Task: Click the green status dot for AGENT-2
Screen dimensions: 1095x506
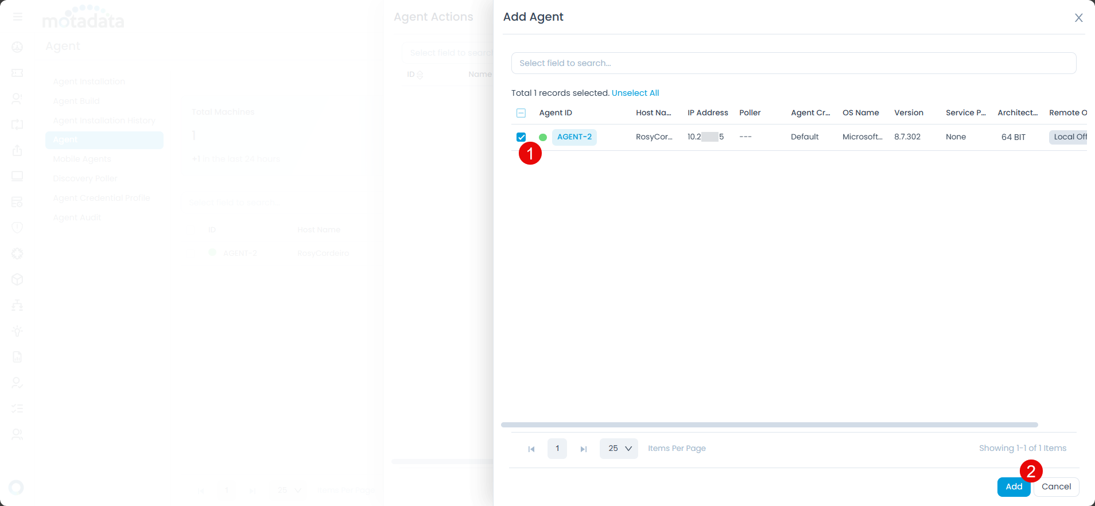Action: pos(543,137)
